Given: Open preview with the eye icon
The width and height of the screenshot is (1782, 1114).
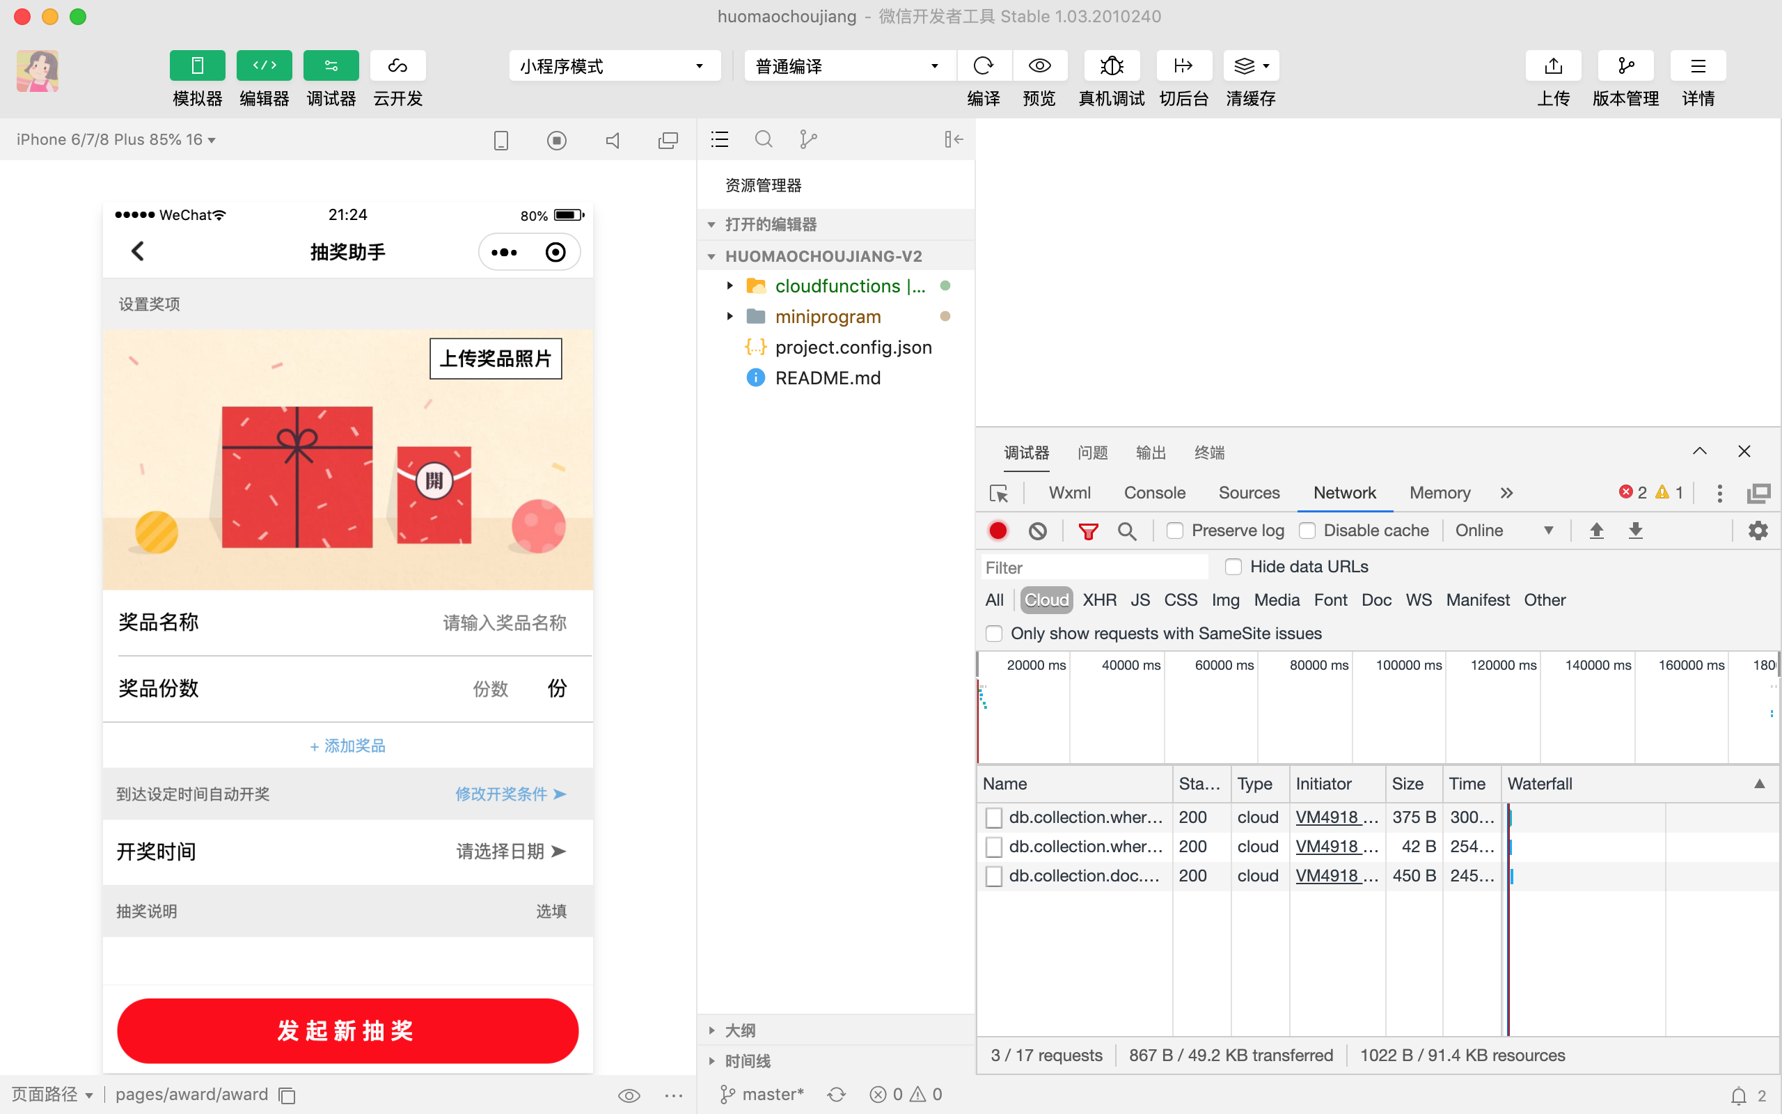Looking at the screenshot, I should (x=1039, y=66).
